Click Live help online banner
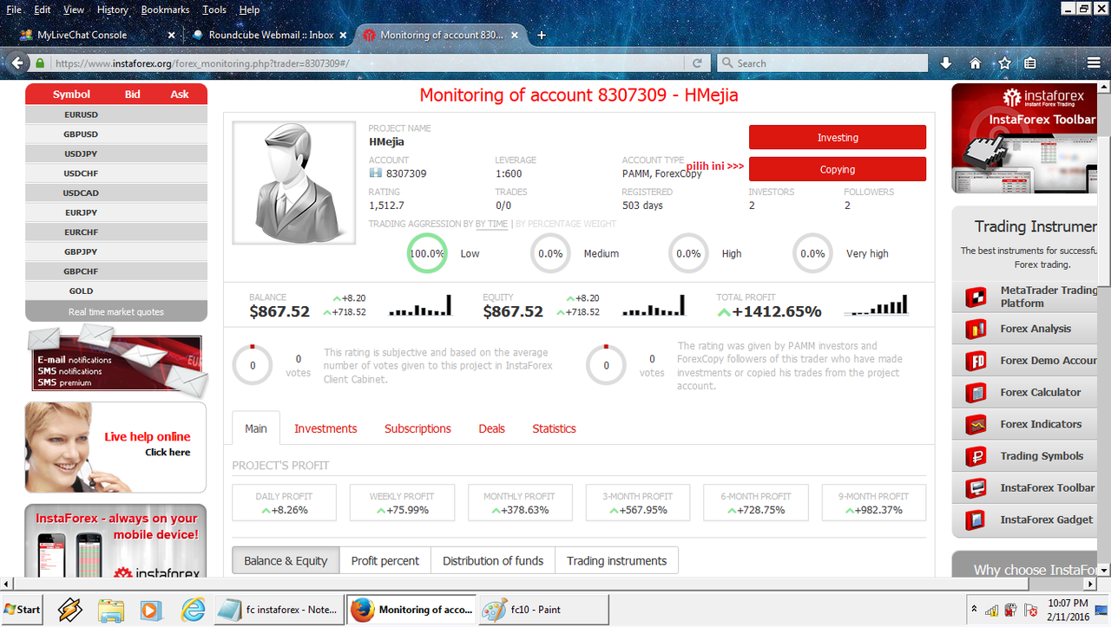The width and height of the screenshot is (1111, 627). pyautogui.click(x=115, y=447)
